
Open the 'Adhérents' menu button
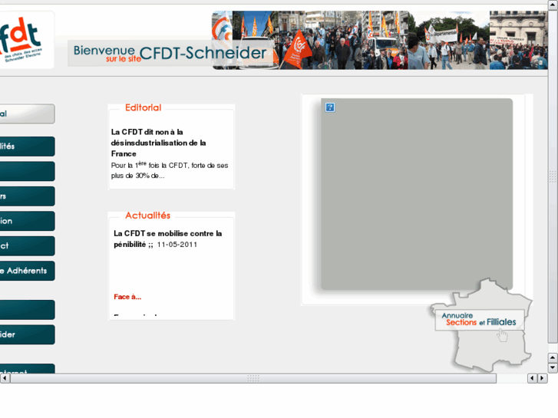coord(27,271)
